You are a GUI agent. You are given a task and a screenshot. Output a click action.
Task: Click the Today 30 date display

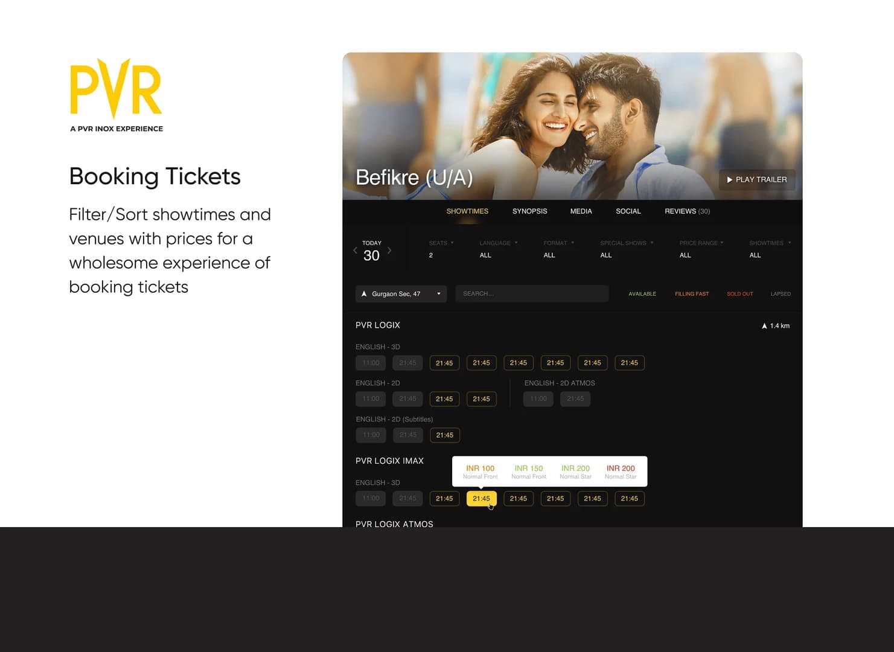[x=371, y=251]
